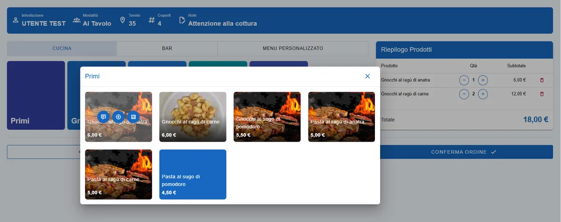Screen dimensions: 561x222
Task: Click the Primi dialog title
Action: click(x=92, y=76)
